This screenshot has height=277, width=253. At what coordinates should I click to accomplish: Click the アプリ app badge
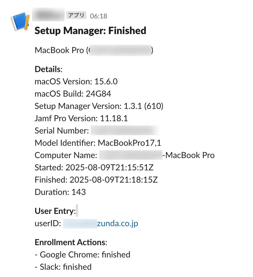point(76,15)
